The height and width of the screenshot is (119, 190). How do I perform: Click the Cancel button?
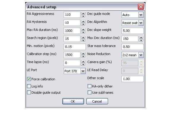97,101
